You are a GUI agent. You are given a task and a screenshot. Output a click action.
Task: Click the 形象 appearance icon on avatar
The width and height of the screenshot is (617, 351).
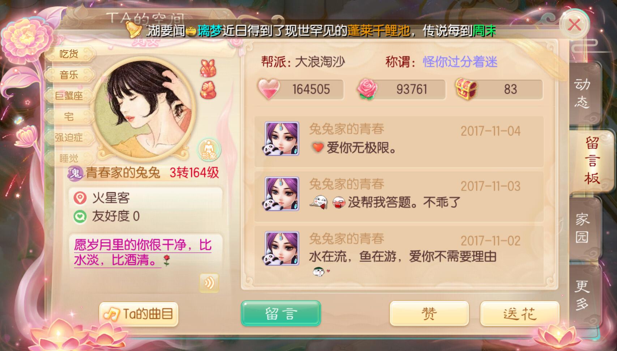coord(209,150)
